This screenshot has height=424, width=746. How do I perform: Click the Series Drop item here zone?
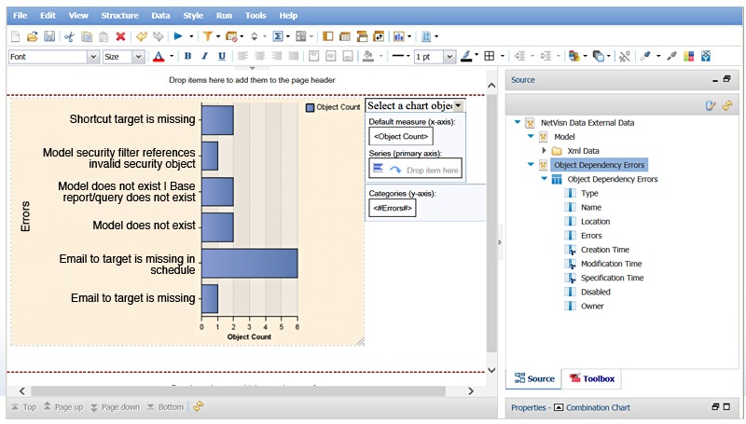[x=415, y=169]
